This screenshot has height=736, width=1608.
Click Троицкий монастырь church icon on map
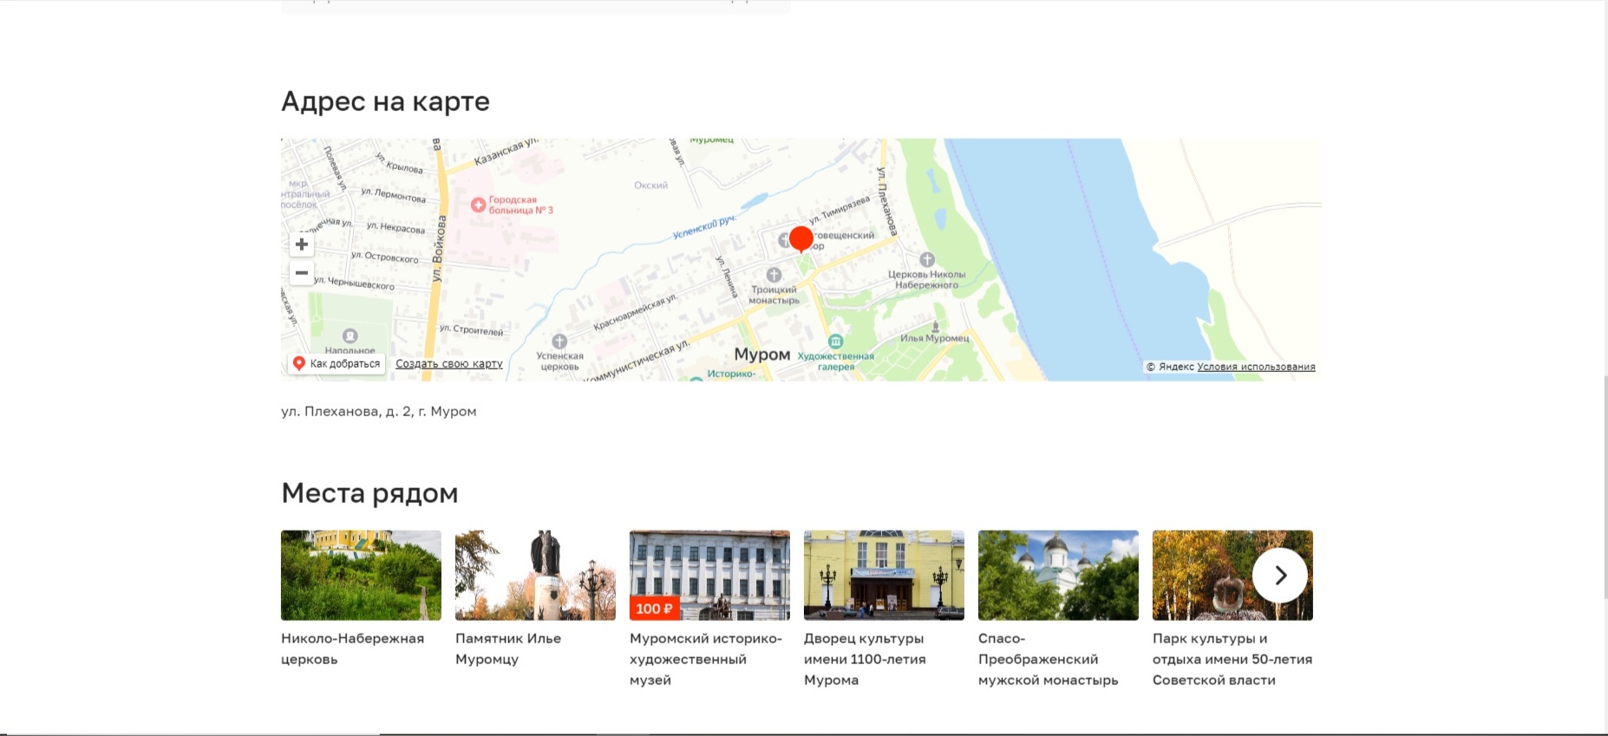(x=774, y=276)
